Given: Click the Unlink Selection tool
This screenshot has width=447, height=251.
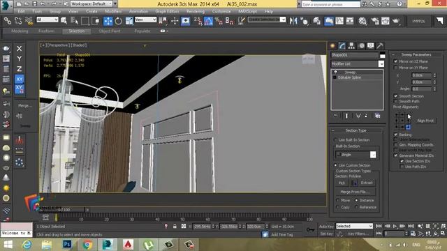Looking at the screenshot, I should click(18, 21).
